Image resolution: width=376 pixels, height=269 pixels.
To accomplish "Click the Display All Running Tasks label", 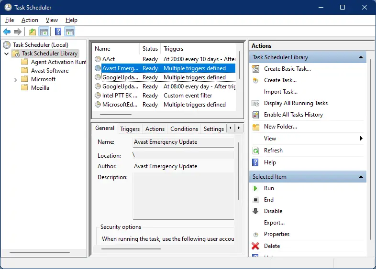I will [296, 103].
